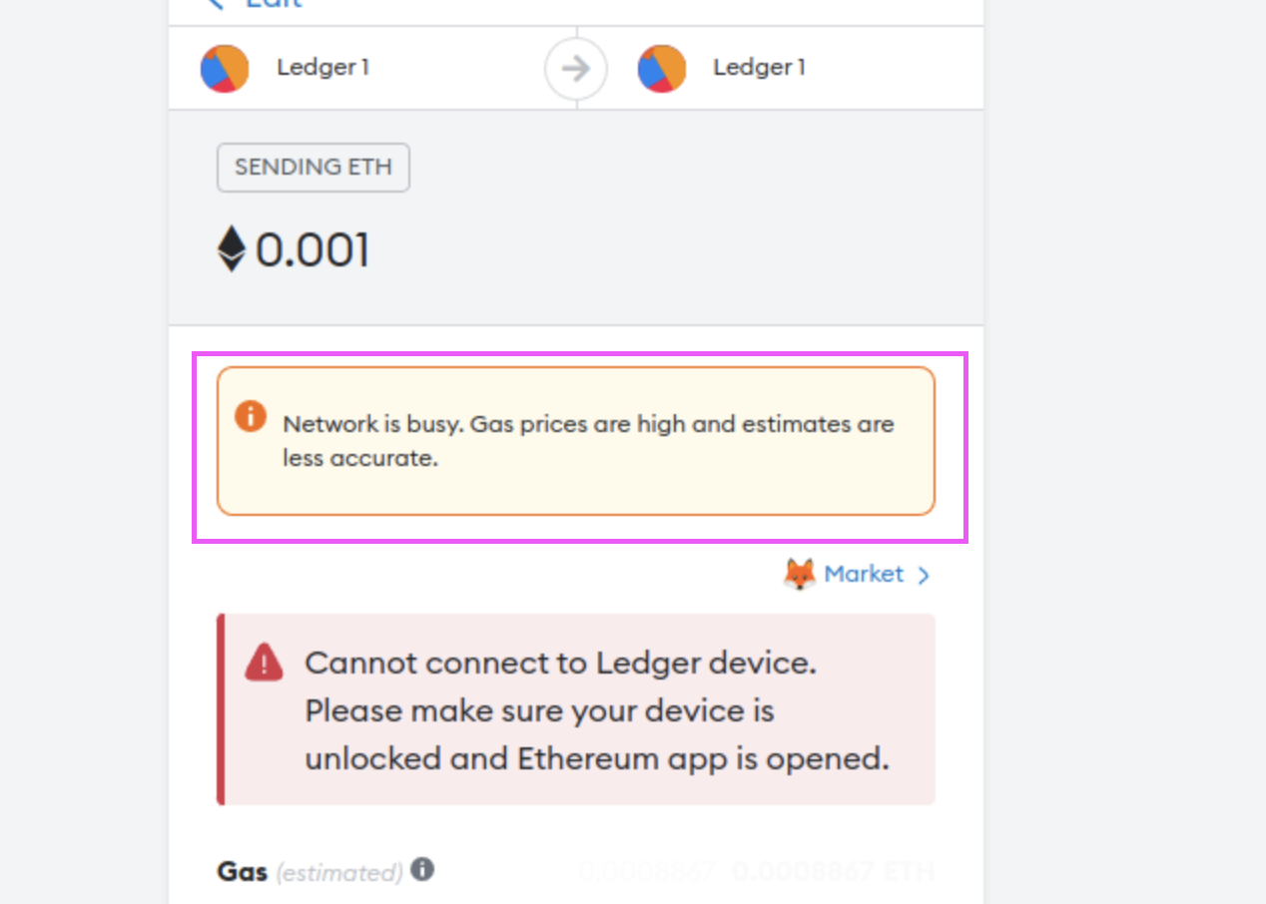Click the info tooltip beside Gas estimated
Viewport: 1266px width, 904px height.
421,869
